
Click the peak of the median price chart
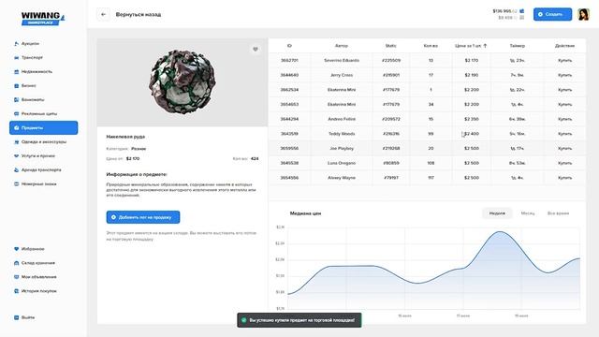[500, 231]
